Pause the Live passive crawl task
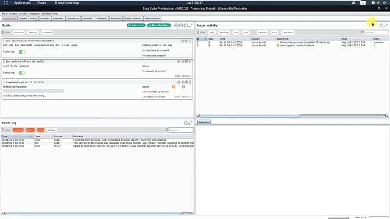Screen dimensions: 390x219 click(183, 41)
